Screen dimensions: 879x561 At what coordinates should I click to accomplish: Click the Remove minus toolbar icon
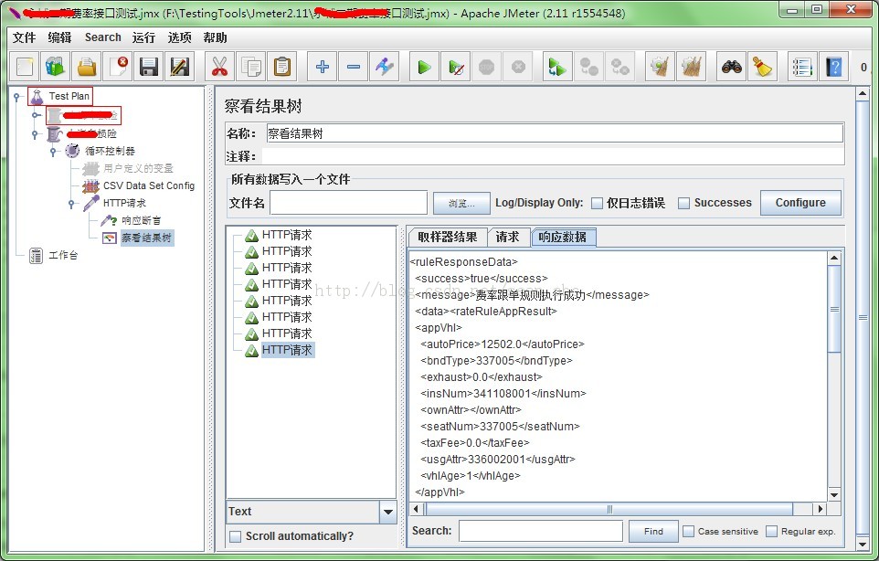point(354,67)
